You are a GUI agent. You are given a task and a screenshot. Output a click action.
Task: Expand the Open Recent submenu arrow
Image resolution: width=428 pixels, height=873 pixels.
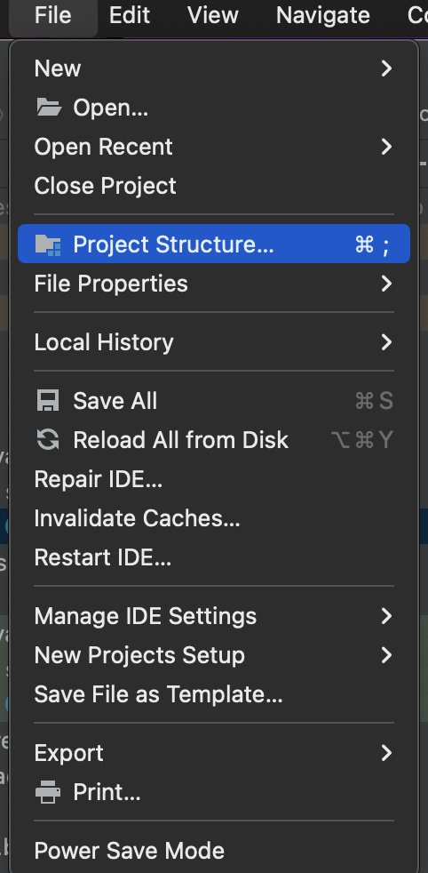[386, 147]
